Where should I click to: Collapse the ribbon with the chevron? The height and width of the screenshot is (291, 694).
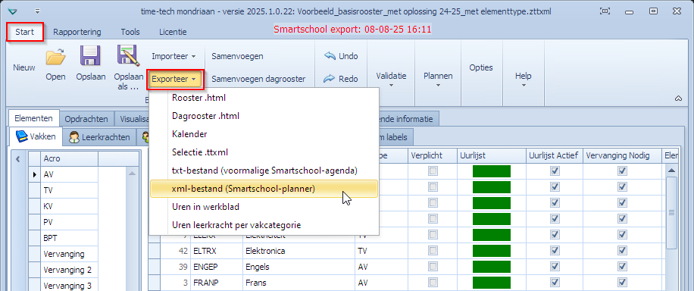(678, 99)
